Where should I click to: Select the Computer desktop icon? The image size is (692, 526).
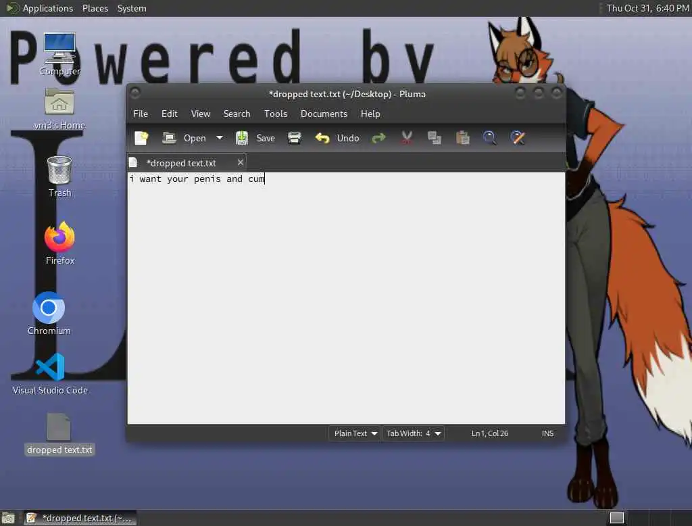(x=59, y=54)
